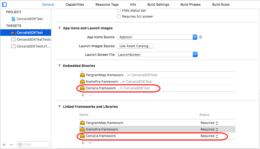Change Cercalia.framework Required status stepper

(217, 136)
